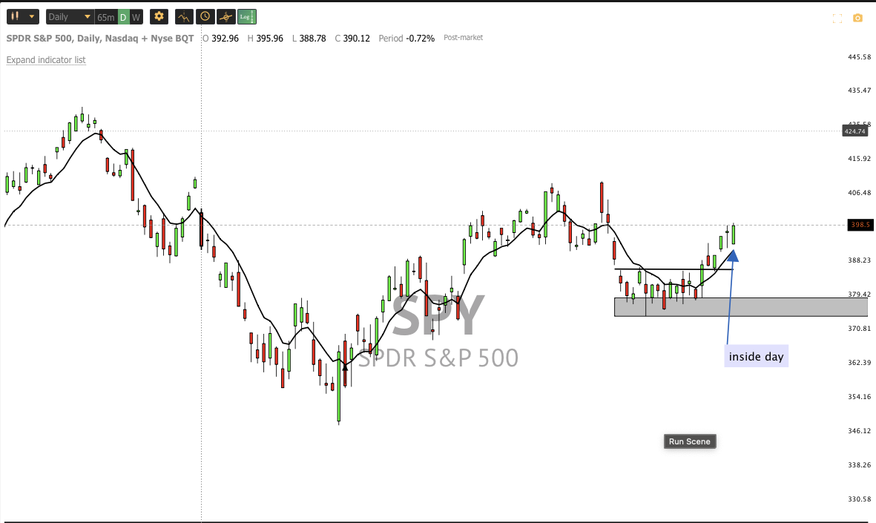
Task: Click the 346.12 price axis label
Action: pos(859,431)
